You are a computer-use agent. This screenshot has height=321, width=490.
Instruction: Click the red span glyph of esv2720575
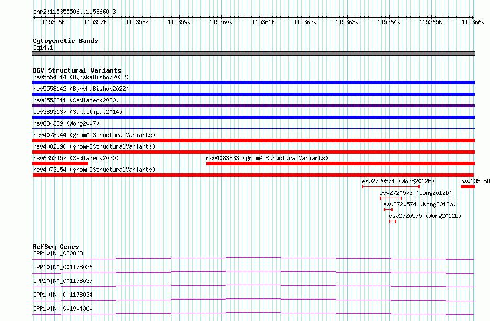coord(393,221)
